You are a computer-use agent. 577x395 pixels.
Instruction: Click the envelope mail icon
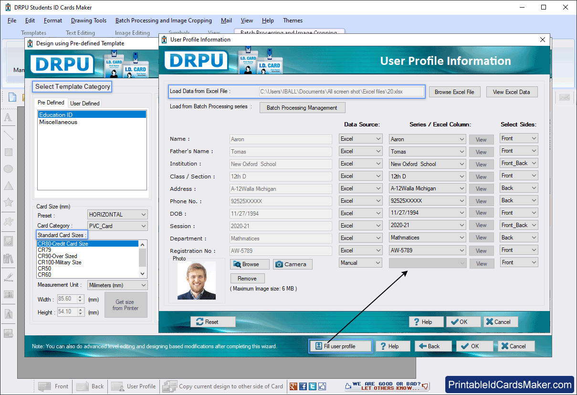pyautogui.click(x=565, y=97)
